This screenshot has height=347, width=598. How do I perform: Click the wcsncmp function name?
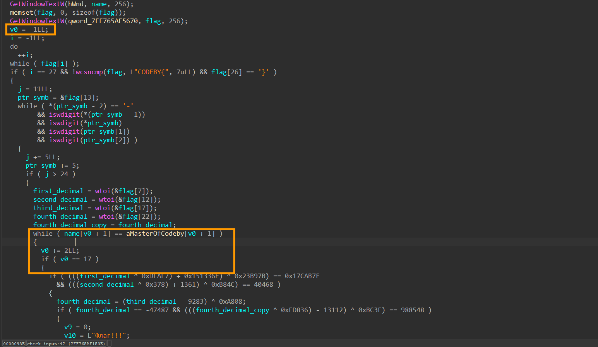pyautogui.click(x=89, y=72)
